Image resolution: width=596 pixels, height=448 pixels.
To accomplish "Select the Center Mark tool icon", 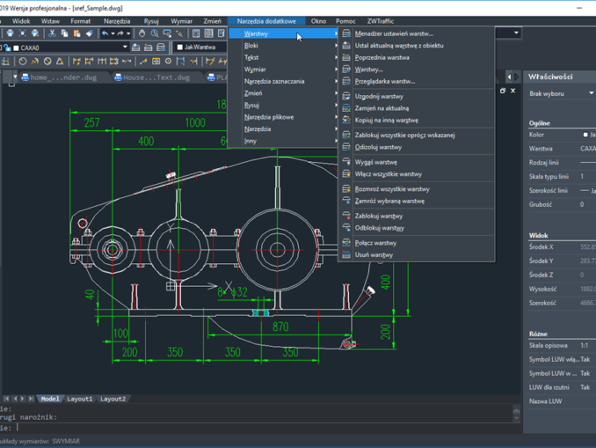I will point(169,62).
